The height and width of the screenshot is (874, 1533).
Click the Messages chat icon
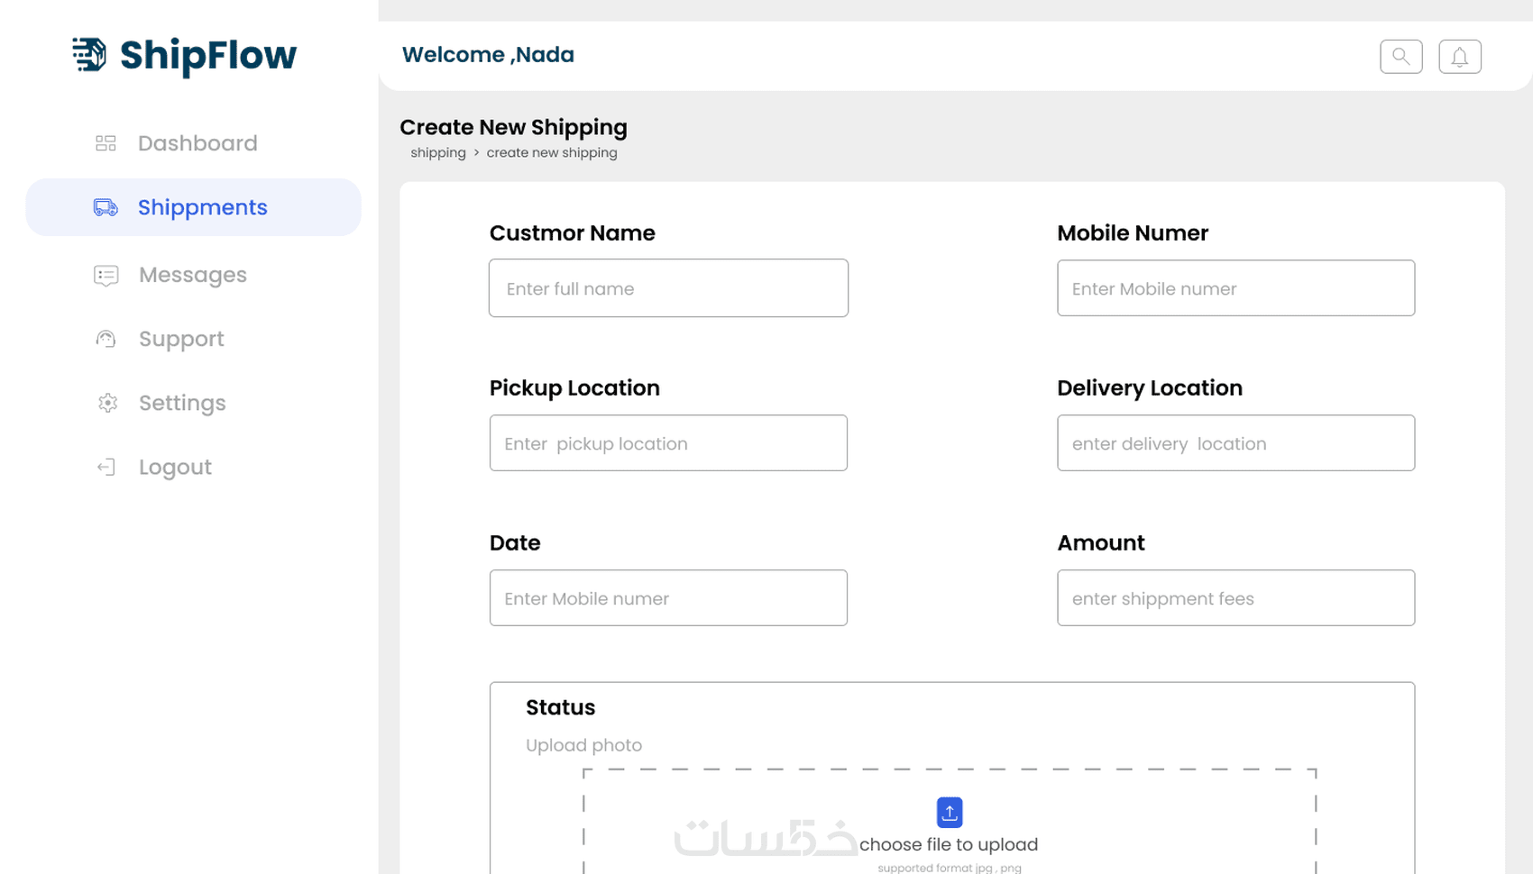106,275
